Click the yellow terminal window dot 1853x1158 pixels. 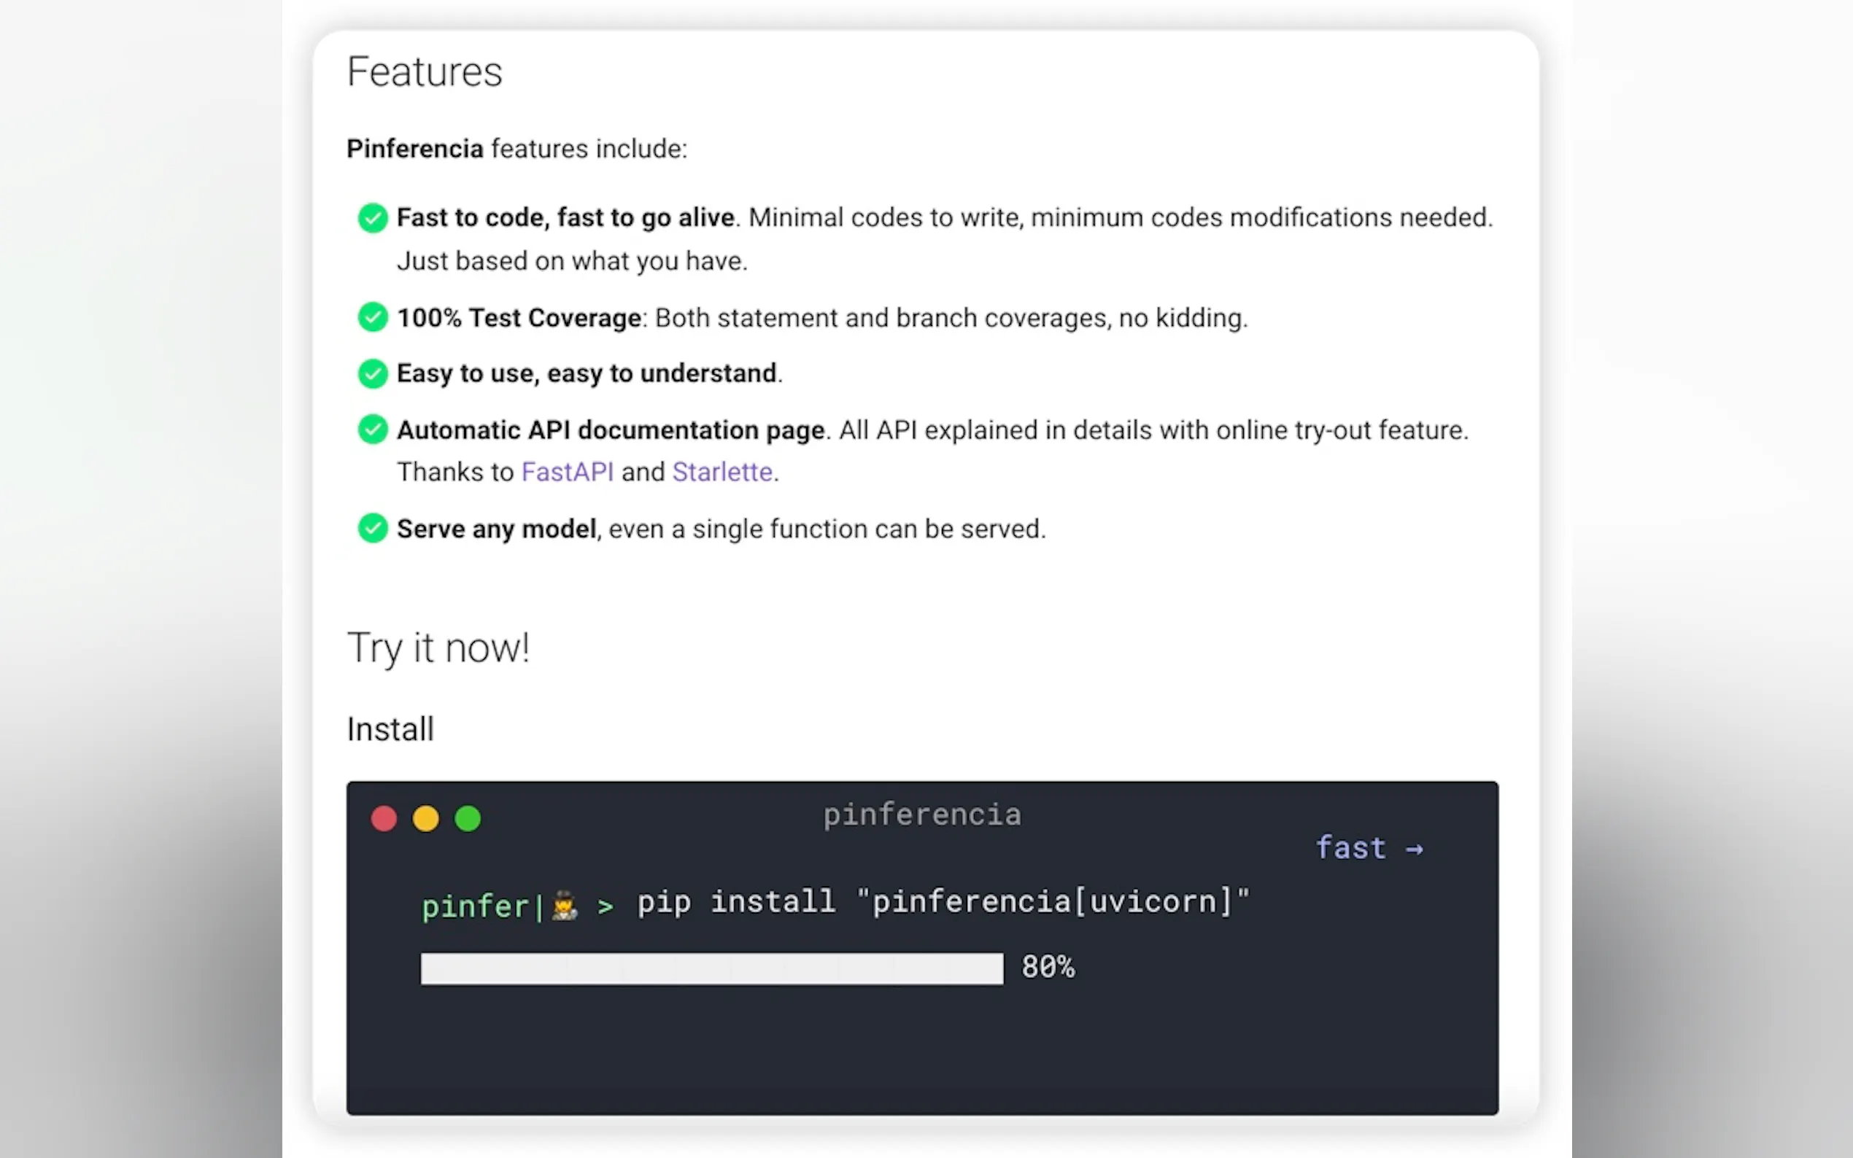click(x=426, y=819)
